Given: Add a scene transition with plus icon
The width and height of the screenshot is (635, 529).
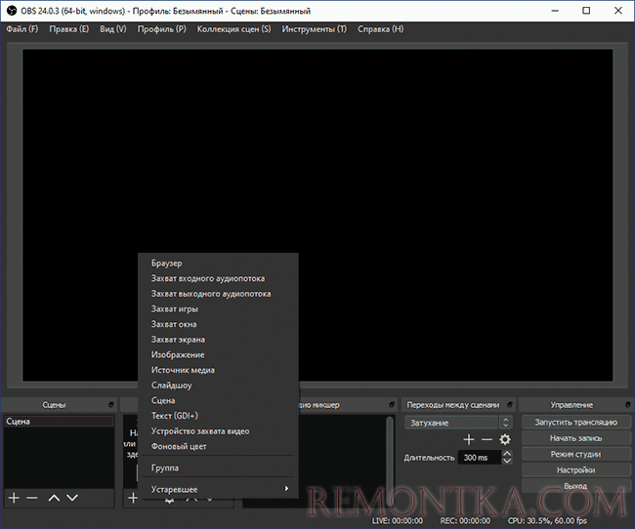Looking at the screenshot, I should coord(469,439).
